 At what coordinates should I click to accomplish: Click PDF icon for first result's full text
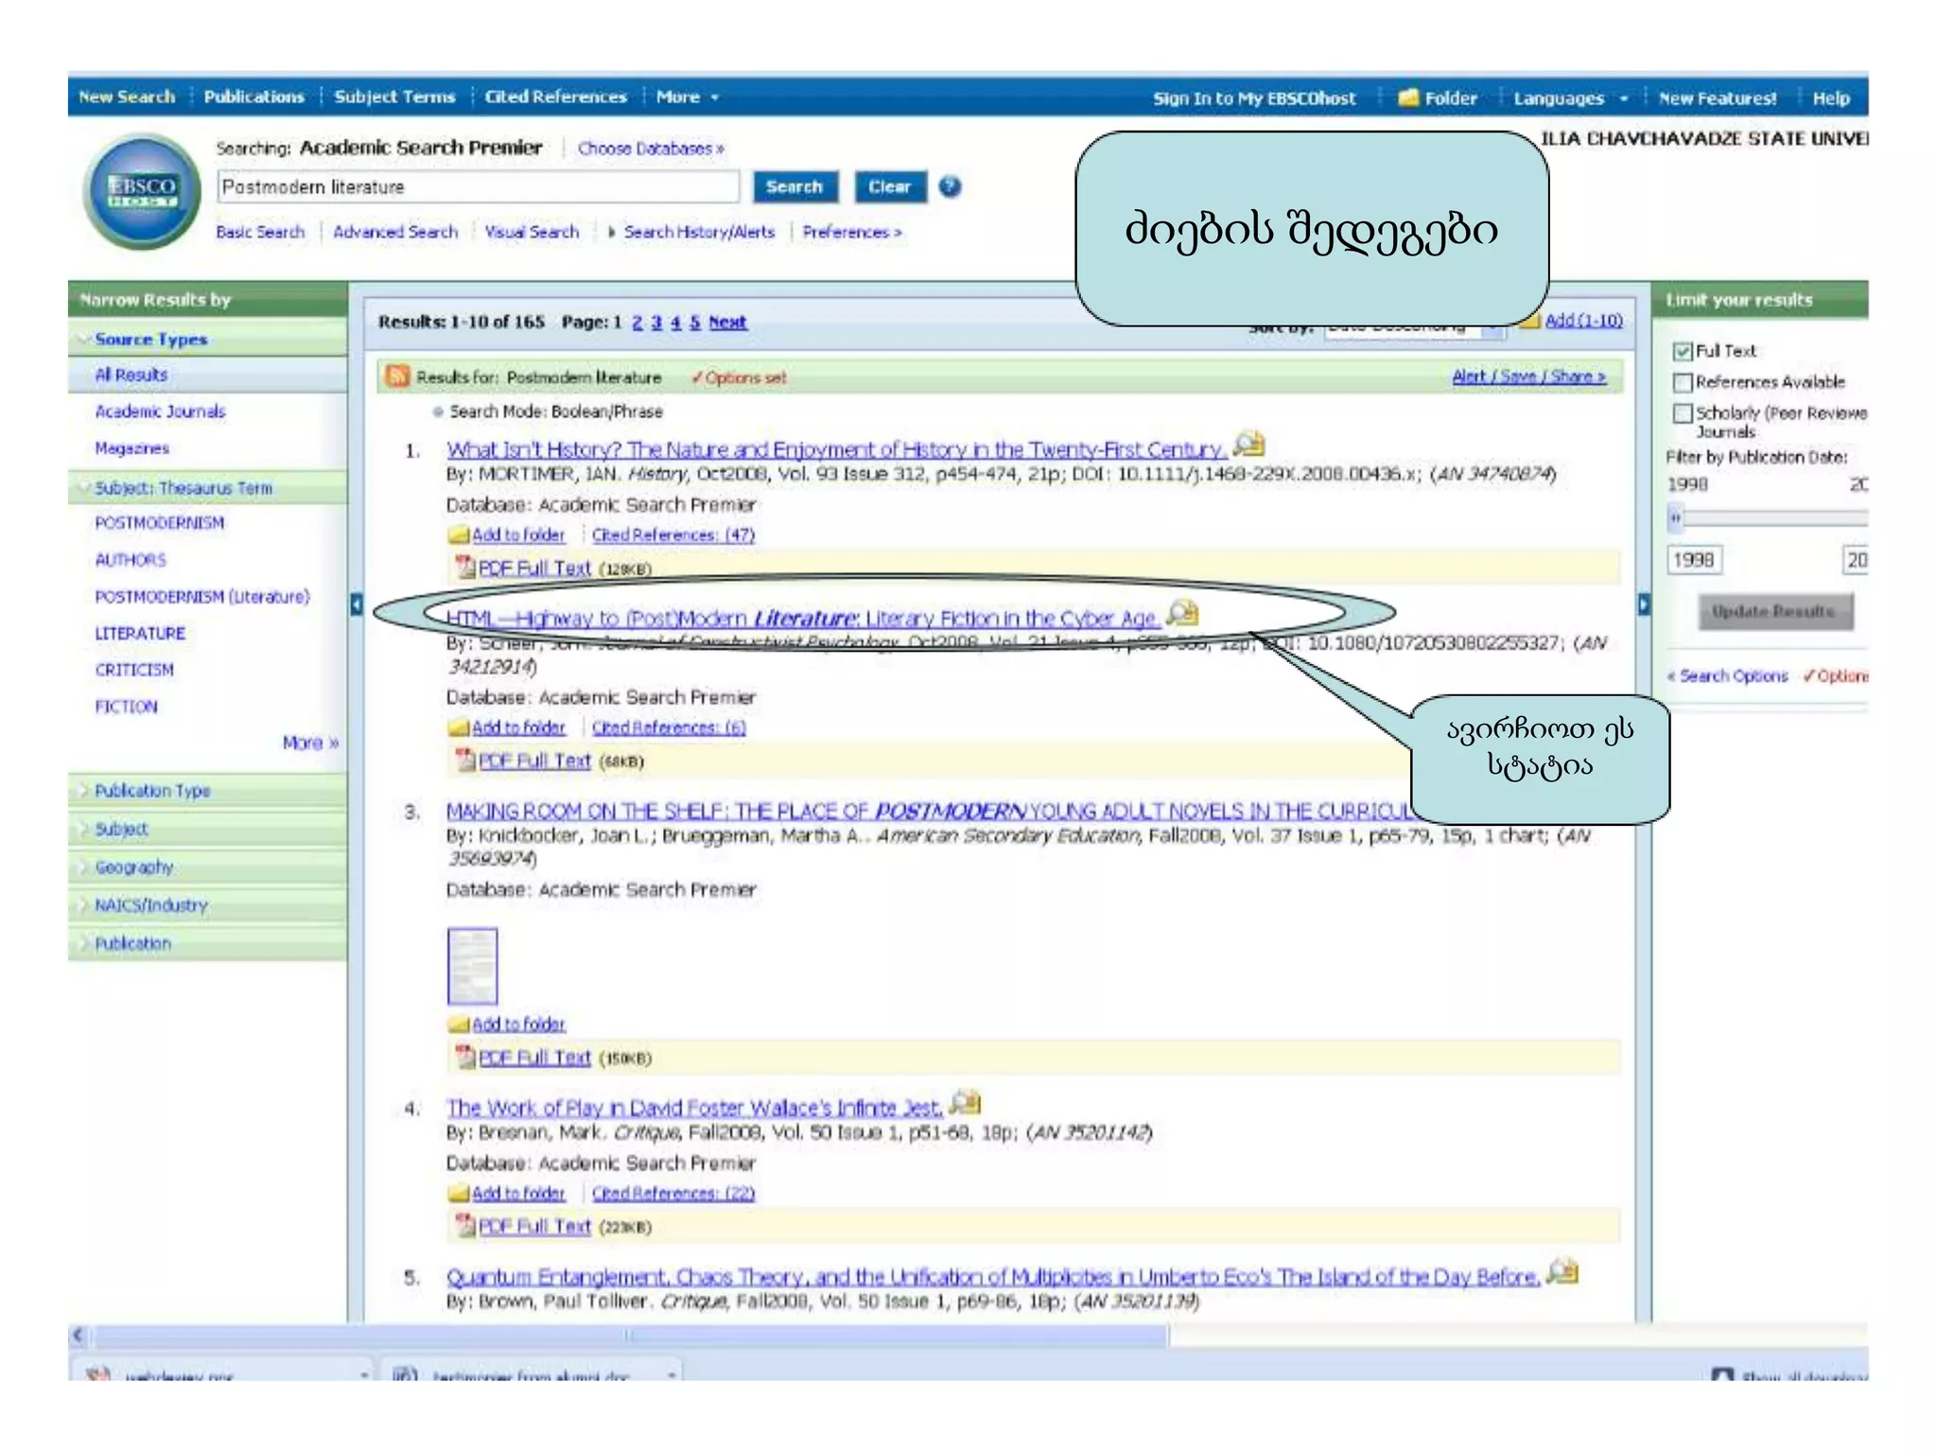464,568
